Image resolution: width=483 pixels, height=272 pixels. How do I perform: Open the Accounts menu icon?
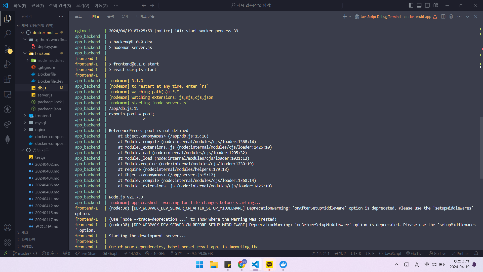tap(8, 227)
